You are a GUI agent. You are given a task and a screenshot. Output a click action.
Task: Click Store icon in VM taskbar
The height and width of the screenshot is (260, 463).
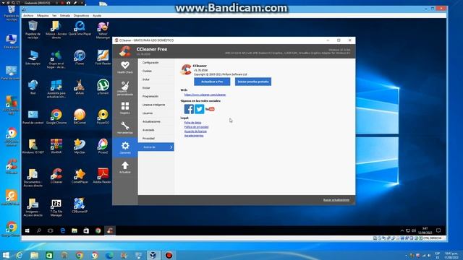pos(86,230)
